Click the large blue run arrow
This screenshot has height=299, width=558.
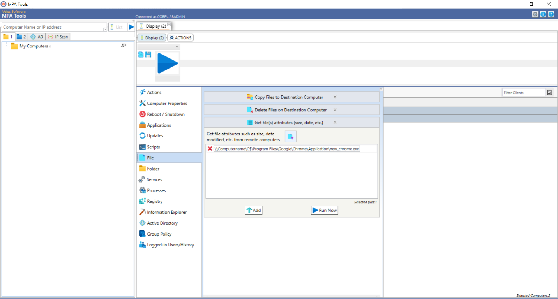[168, 63]
